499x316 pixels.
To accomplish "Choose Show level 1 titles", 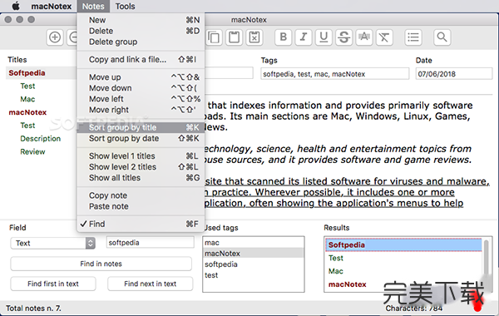I will pyautogui.click(x=141, y=156).
